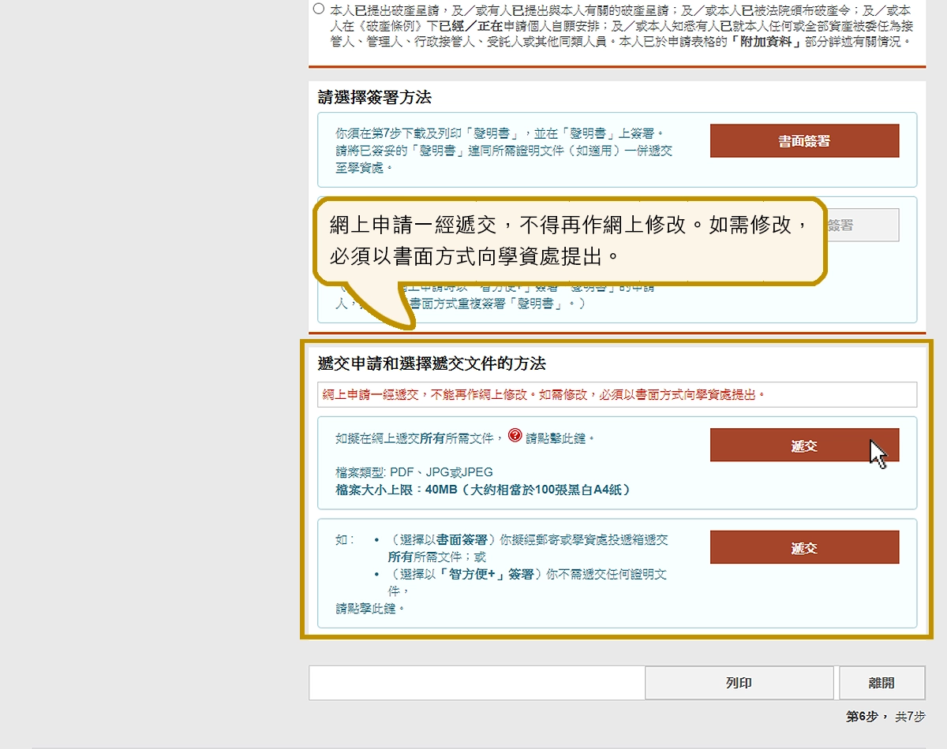Click the 列印 button

[739, 683]
